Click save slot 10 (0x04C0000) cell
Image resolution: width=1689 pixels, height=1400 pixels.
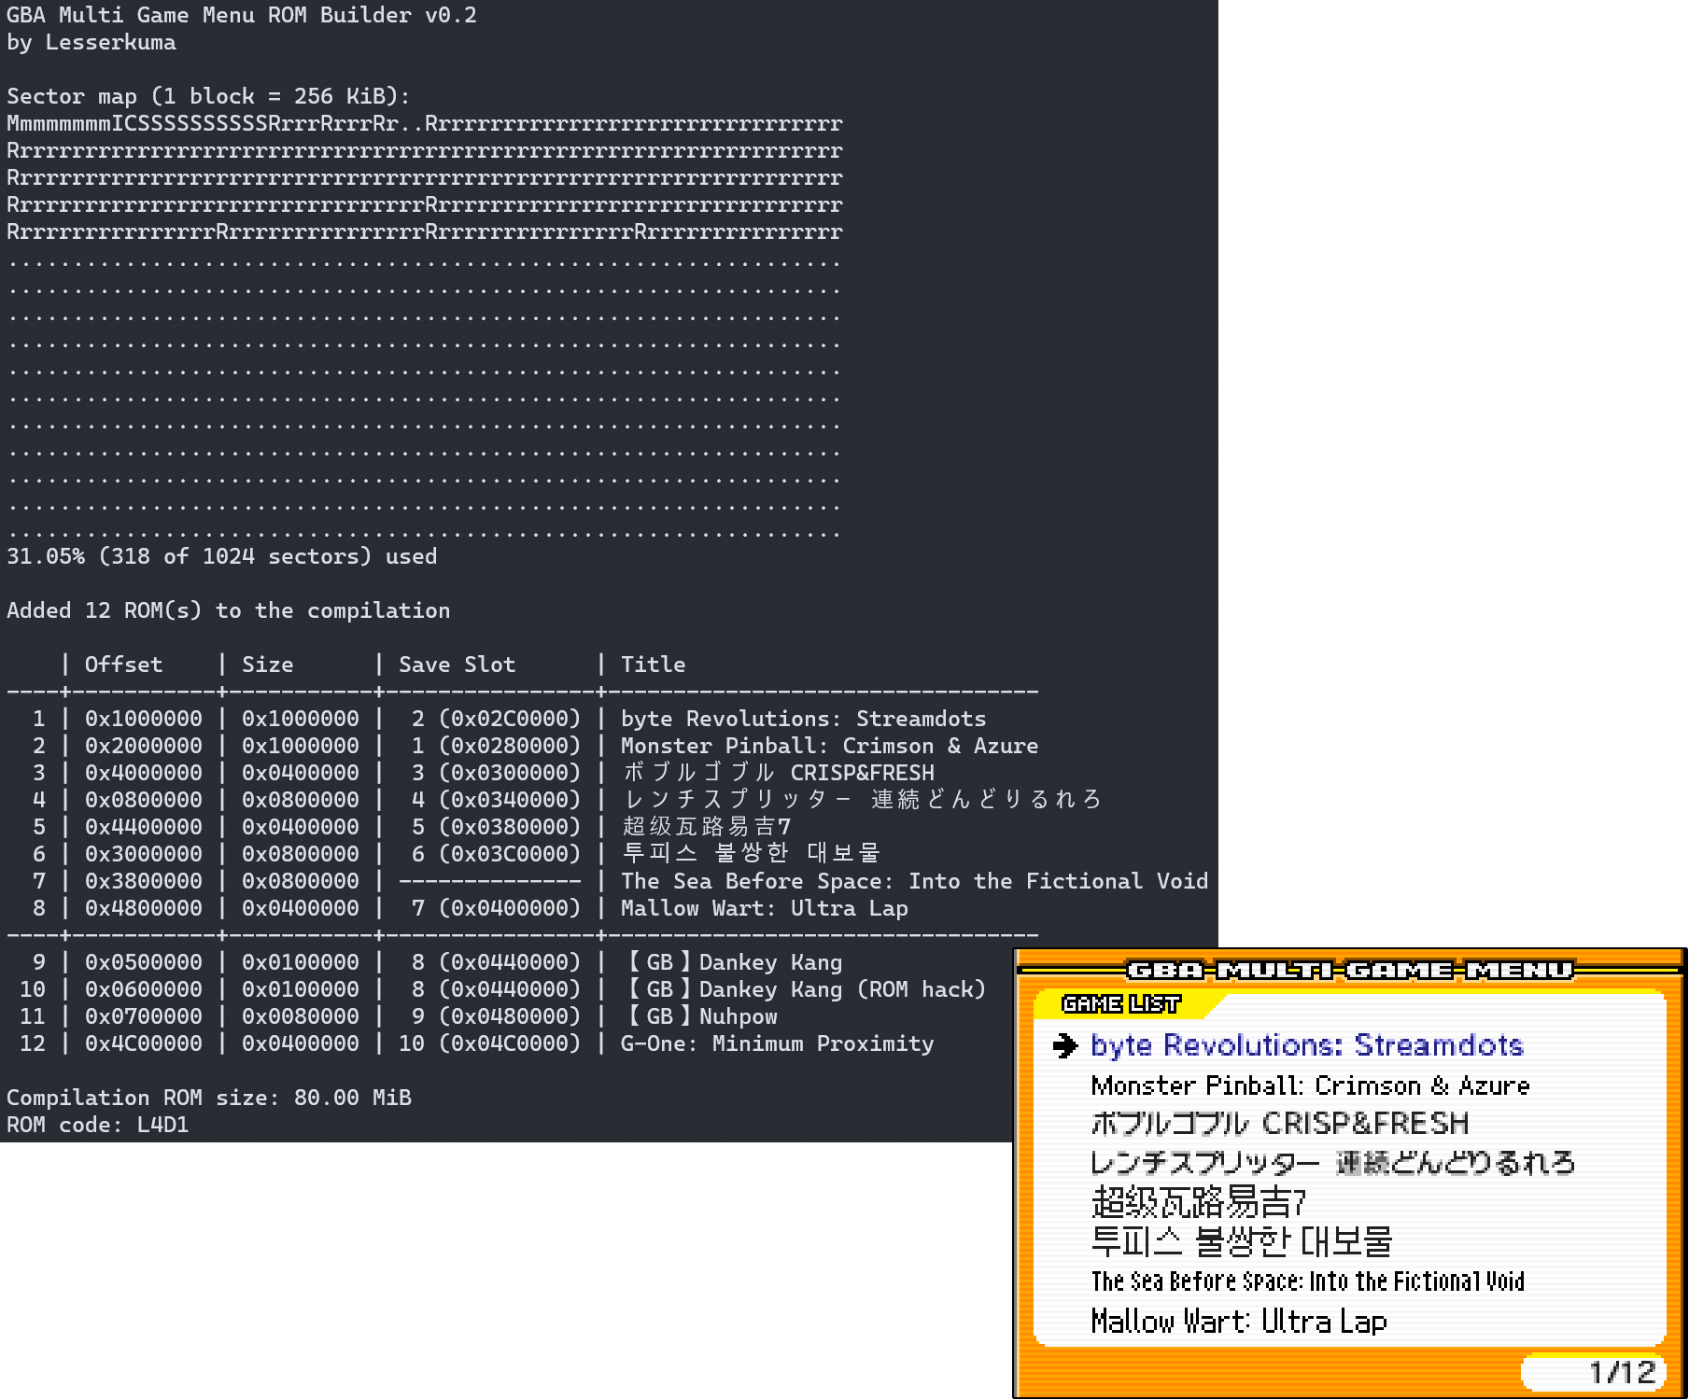click(x=490, y=1043)
